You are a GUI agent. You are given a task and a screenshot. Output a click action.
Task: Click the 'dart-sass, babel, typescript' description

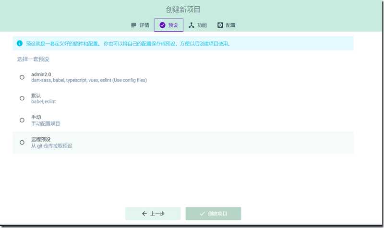tap(89, 80)
